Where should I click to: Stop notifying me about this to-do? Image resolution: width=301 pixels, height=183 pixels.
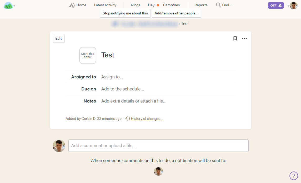[125, 13]
